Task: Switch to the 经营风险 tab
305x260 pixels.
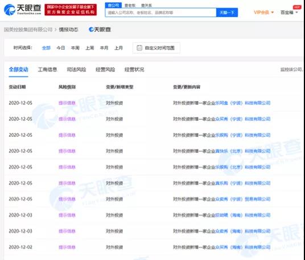Action: click(x=105, y=70)
